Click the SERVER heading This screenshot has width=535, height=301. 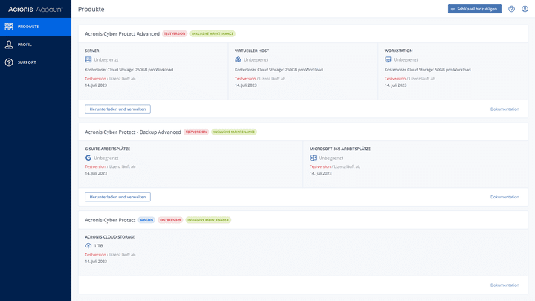92,51
